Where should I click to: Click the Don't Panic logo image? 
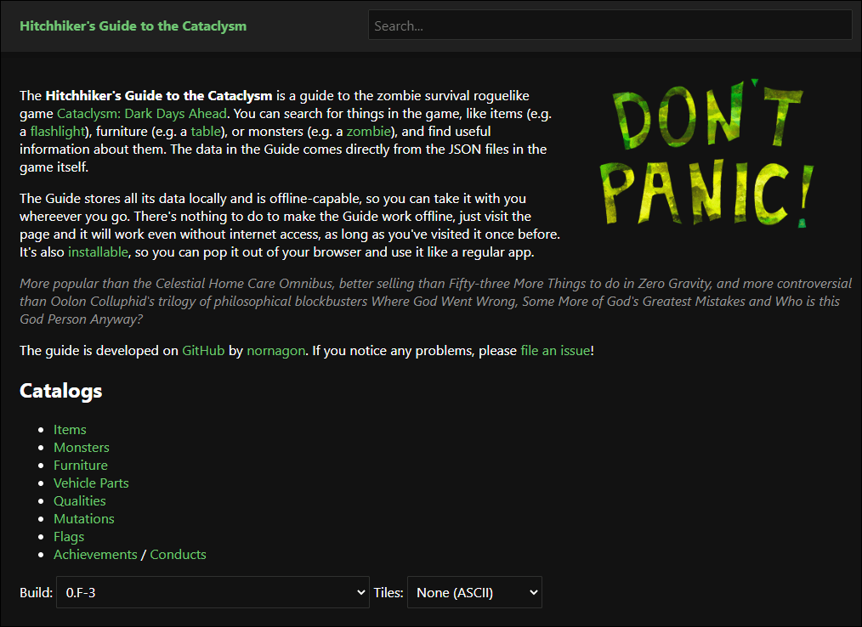pos(712,155)
